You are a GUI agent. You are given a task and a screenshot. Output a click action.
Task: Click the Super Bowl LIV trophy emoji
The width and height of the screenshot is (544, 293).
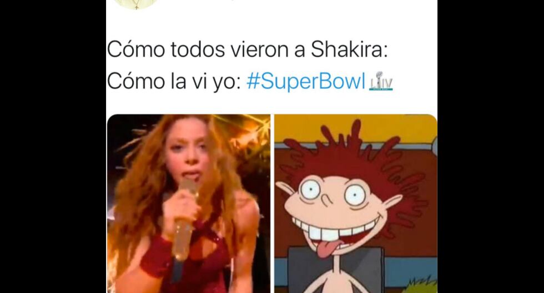click(x=381, y=82)
